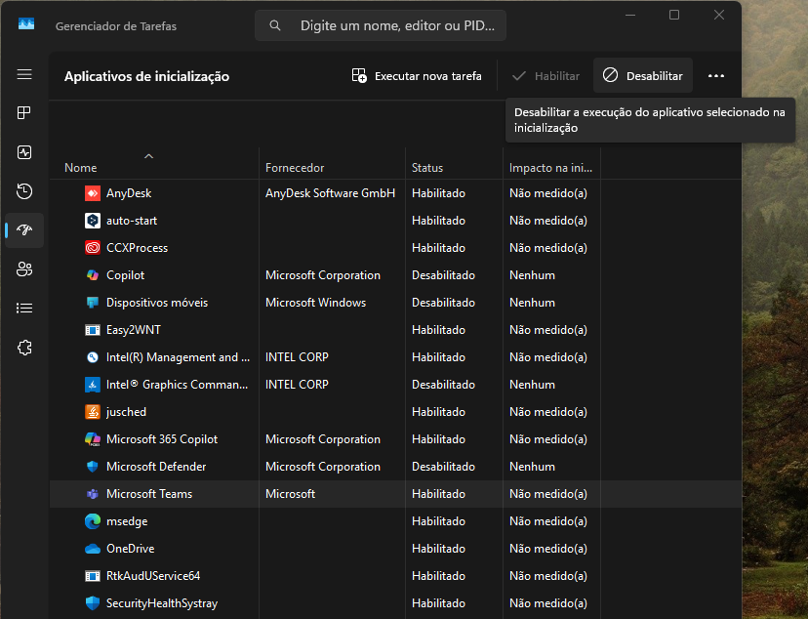Select the CCXProcess row name
This screenshot has height=619, width=808.
coord(137,248)
